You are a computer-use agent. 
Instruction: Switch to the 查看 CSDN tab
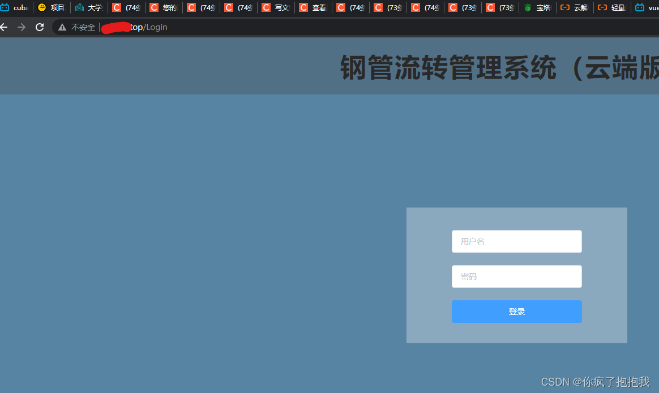tap(316, 7)
